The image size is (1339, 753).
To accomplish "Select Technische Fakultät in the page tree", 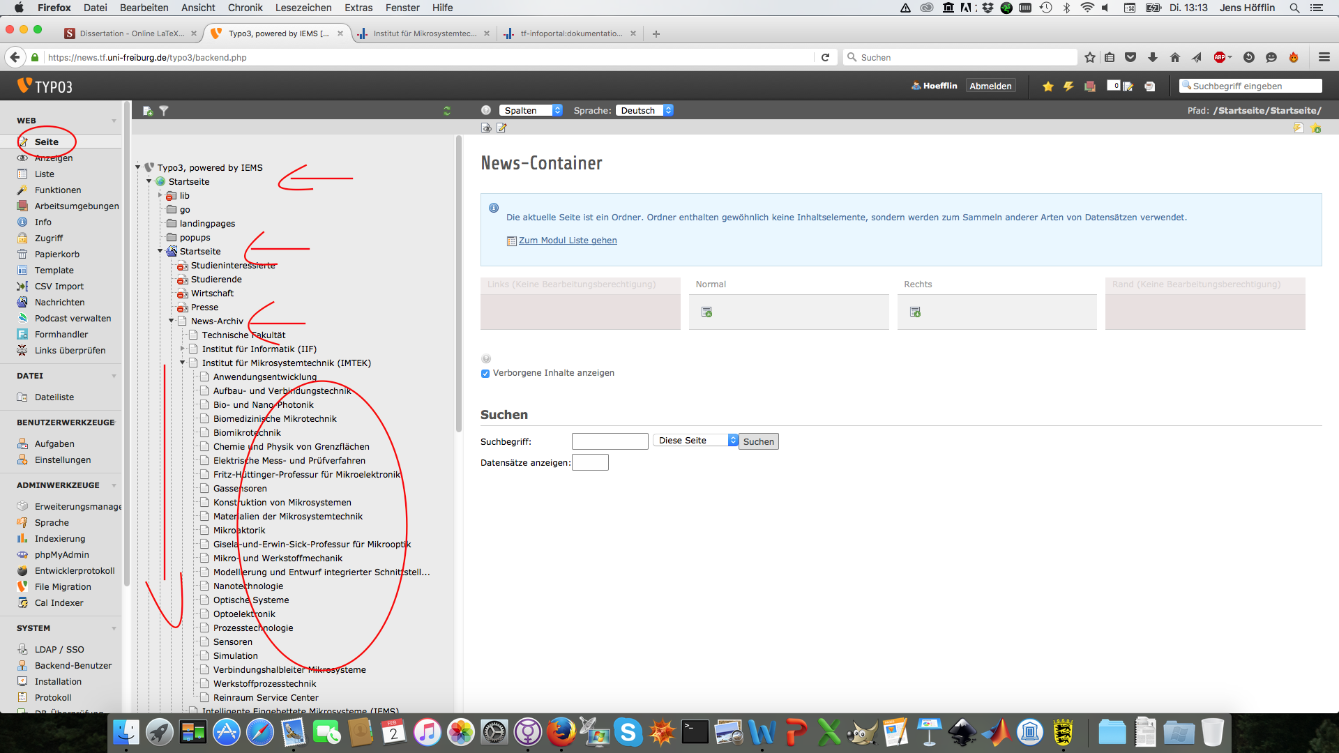I will coord(243,335).
